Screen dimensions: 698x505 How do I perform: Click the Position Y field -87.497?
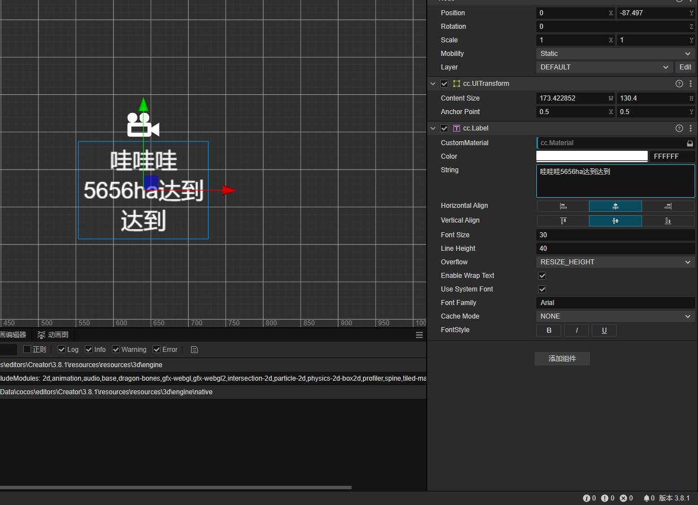[656, 13]
